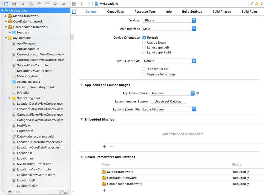The height and width of the screenshot is (195, 264).
Task: Collapse Linked Frameworks and Libraries section
Action: coord(82,157)
